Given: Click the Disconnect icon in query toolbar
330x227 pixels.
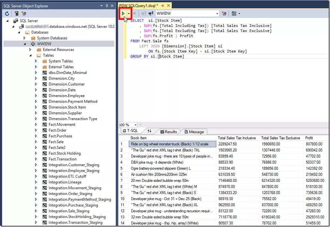Looking at the screenshot, I should [x=144, y=13].
